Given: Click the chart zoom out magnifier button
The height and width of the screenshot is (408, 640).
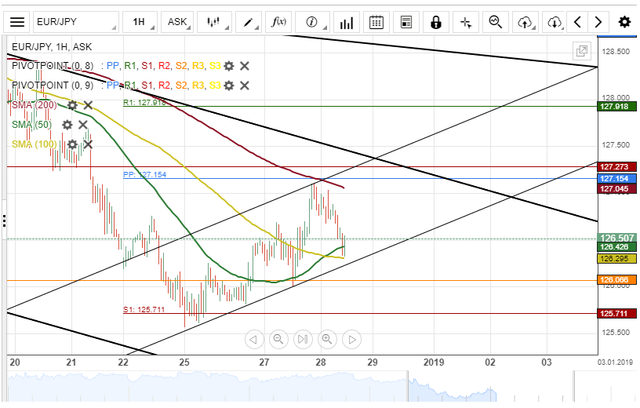Looking at the screenshot, I should pos(278,340).
